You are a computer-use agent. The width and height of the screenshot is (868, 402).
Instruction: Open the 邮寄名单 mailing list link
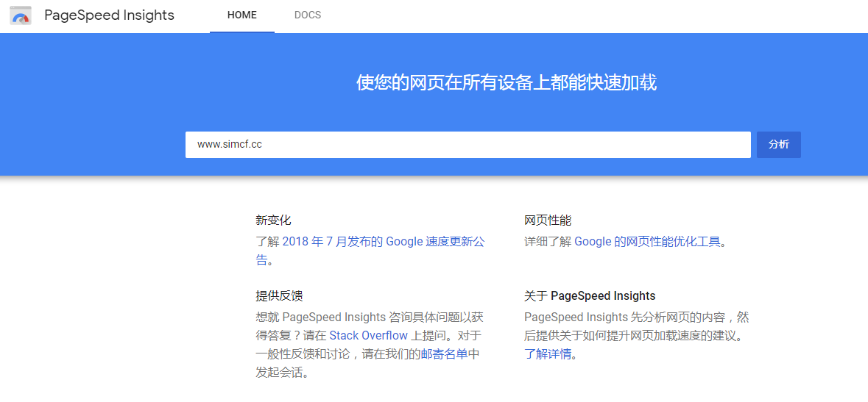point(445,354)
